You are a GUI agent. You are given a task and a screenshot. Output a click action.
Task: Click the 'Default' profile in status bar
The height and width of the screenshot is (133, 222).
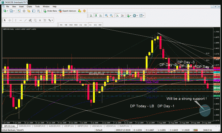coord(99,130)
